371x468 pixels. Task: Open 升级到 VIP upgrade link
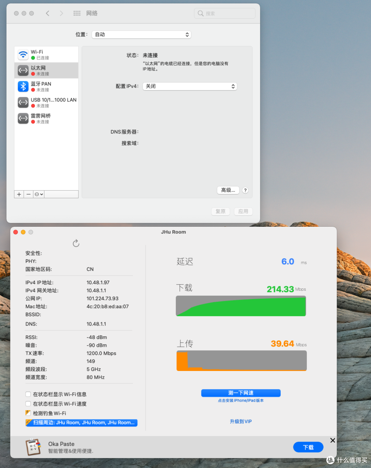pyautogui.click(x=241, y=422)
